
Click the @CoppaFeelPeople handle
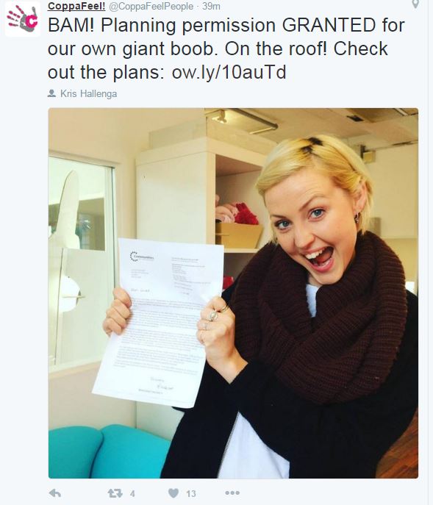(x=151, y=6)
